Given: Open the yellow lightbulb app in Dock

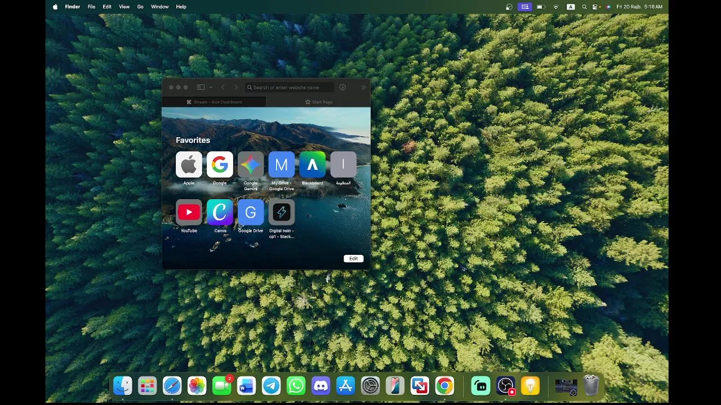Looking at the screenshot, I should tap(531, 386).
